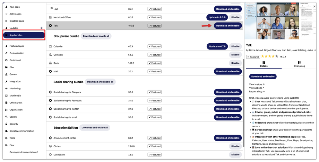The height and width of the screenshot is (162, 319).
Task: Click the Games controller icon
Action: [x=6, y=74]
